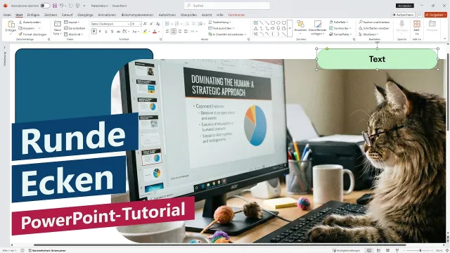Toggle the Automatisches Speichern switch
This screenshot has width=450, height=253.
coord(45,6)
